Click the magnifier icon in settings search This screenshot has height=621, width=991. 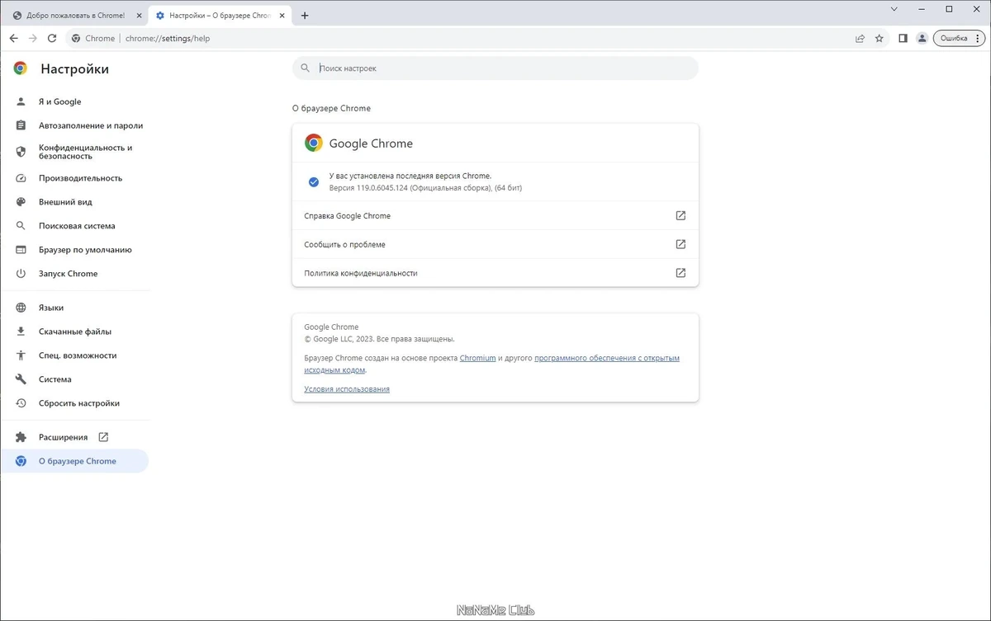pyautogui.click(x=306, y=68)
